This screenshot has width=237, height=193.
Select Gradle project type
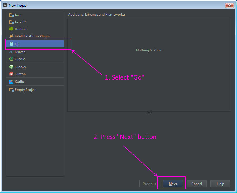[x=35, y=59]
